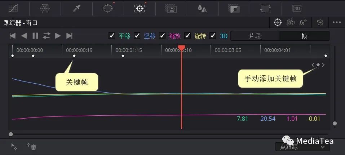345x155 pixels.
Task: Open the Power Window palette
Action: [108, 8]
